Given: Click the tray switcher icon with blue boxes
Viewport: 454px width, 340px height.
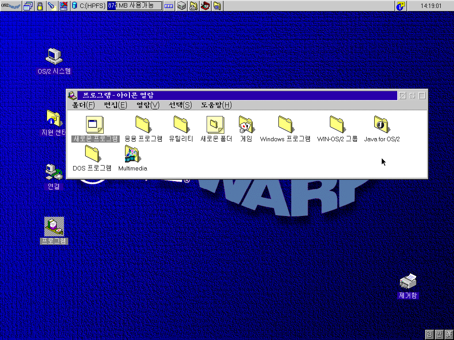Looking at the screenshot, I should click(168, 6).
